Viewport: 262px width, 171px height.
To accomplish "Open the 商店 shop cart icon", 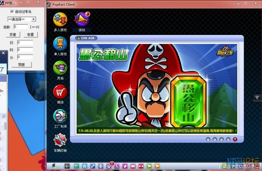I will coord(60,92).
